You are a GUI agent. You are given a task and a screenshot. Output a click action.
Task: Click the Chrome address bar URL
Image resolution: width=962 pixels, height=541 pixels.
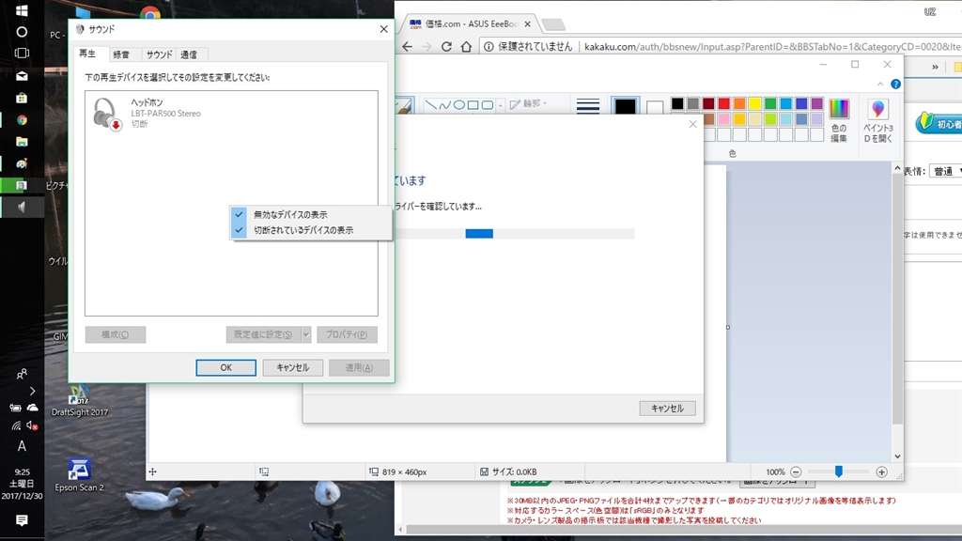[x=772, y=47]
